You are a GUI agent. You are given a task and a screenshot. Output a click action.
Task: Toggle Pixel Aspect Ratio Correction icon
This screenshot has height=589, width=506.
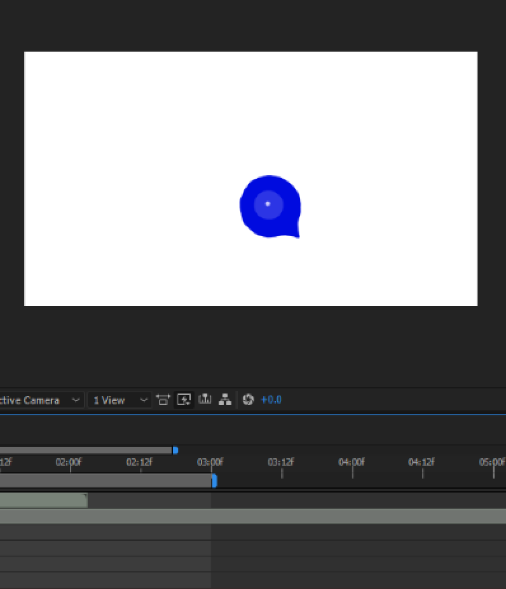pos(163,400)
